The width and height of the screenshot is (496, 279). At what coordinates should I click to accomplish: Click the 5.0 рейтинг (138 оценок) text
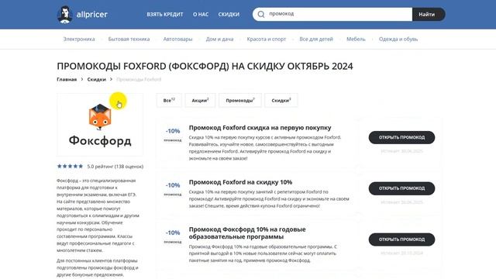point(115,167)
